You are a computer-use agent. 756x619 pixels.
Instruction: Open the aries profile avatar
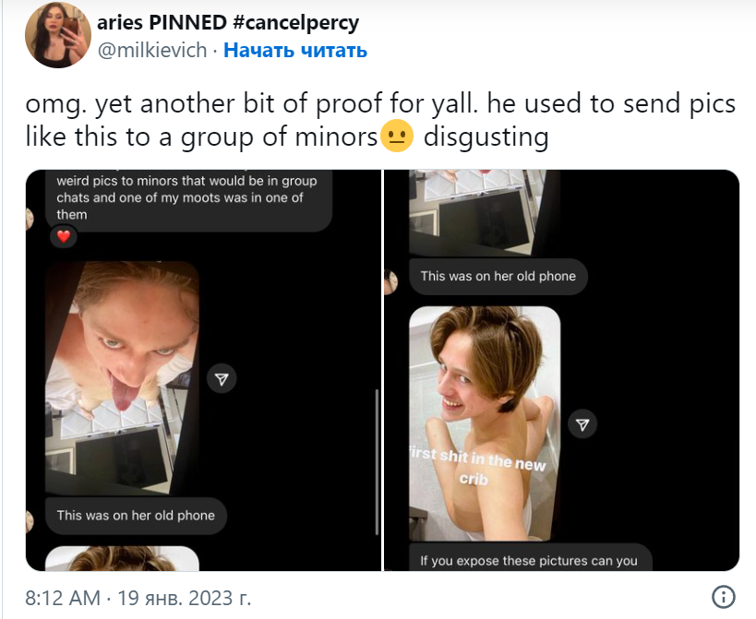pyautogui.click(x=58, y=35)
